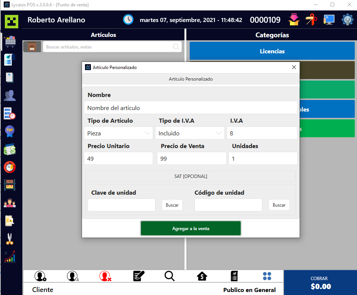Click the warehouse shelves sidebar icon

(x=10, y=185)
